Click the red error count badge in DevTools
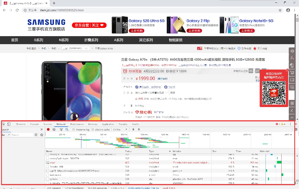The width and height of the screenshot is (299, 189). [x=278, y=124]
